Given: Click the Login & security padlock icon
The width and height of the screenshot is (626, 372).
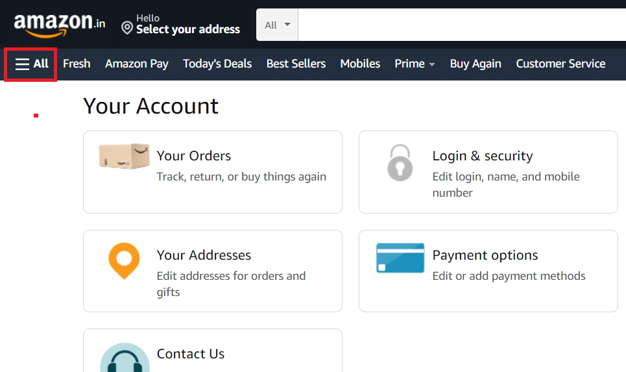Looking at the screenshot, I should (400, 162).
